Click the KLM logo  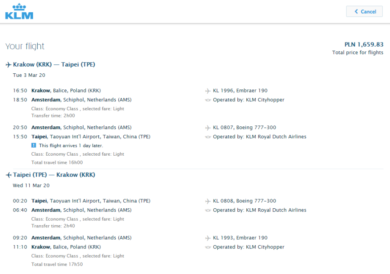tap(19, 11)
